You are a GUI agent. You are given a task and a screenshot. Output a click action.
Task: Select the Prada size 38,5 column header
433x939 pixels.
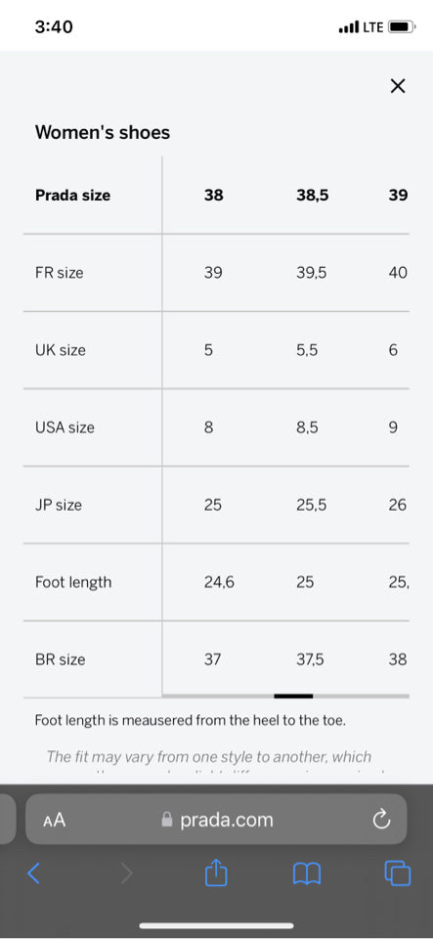[312, 196]
